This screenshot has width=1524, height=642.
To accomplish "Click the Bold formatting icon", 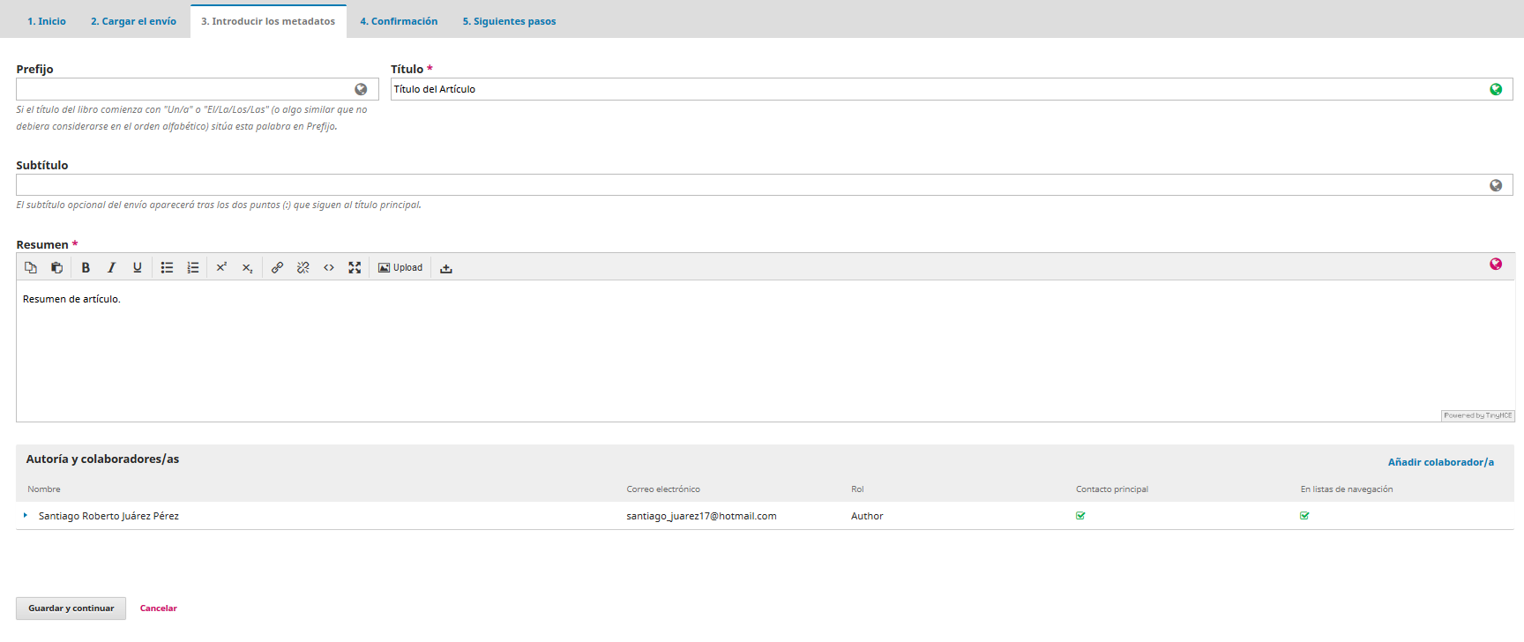I will (x=86, y=268).
